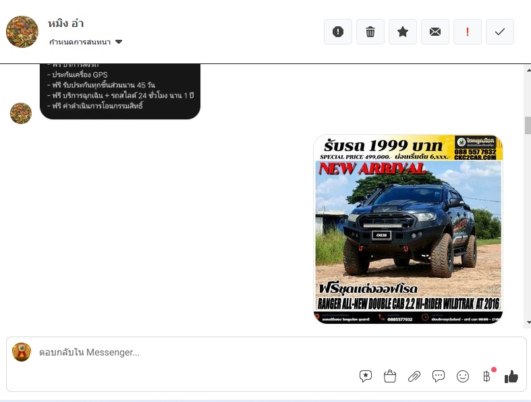The width and height of the screenshot is (531, 402).
Task: Move conversation to trash with bin icon
Action: tap(370, 32)
